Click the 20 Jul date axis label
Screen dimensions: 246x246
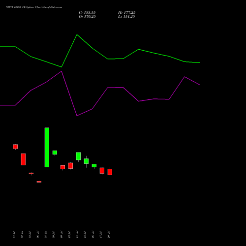[109, 235]
